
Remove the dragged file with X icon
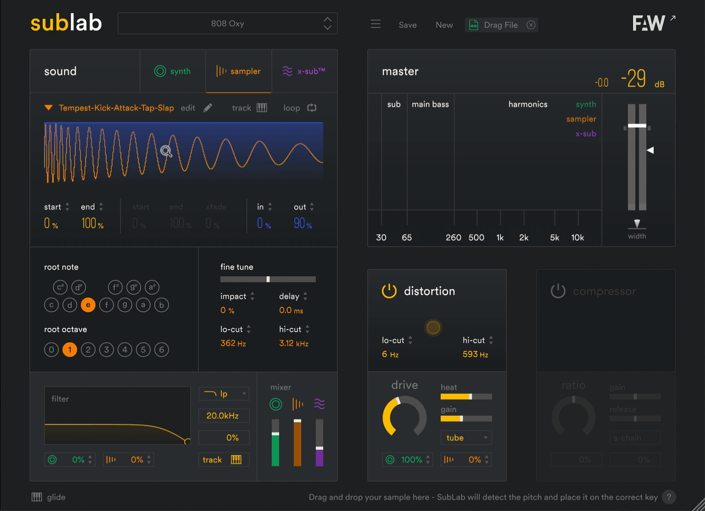tap(531, 25)
